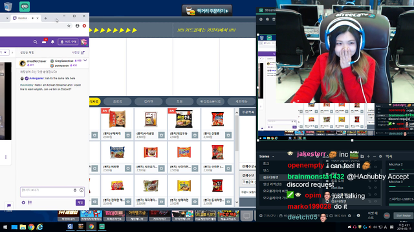
Task: Open the chat viewer list icon by the chat heading
Action: (x=83, y=53)
